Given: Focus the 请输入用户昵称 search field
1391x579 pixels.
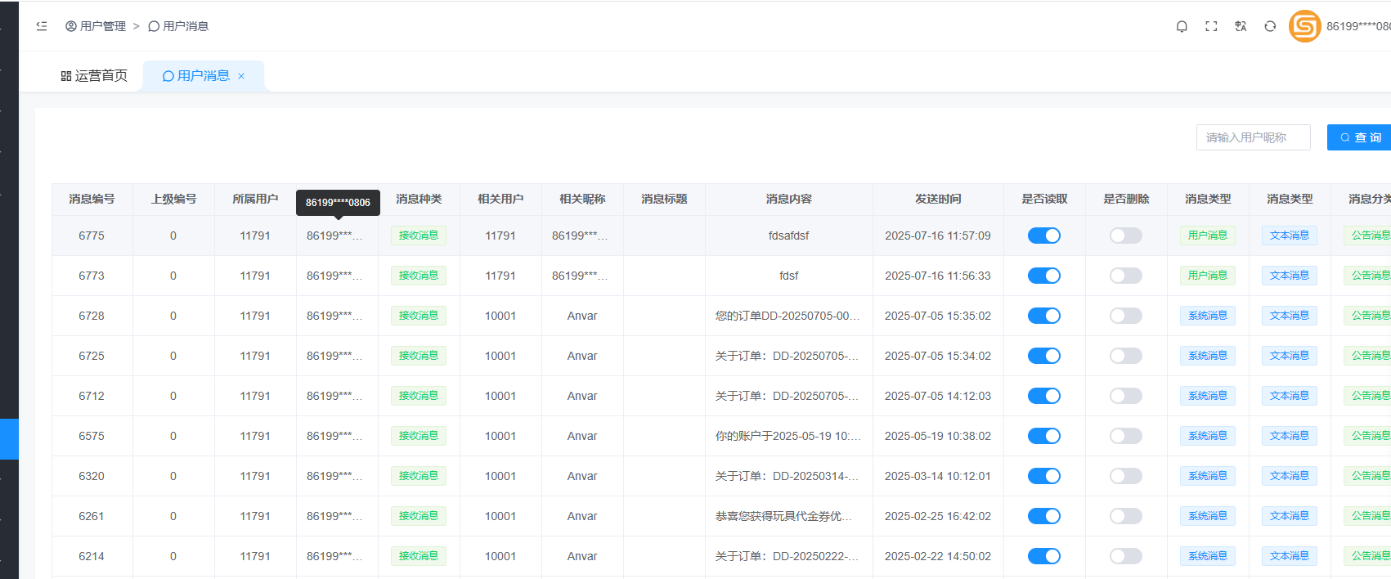Looking at the screenshot, I should coord(1253,137).
